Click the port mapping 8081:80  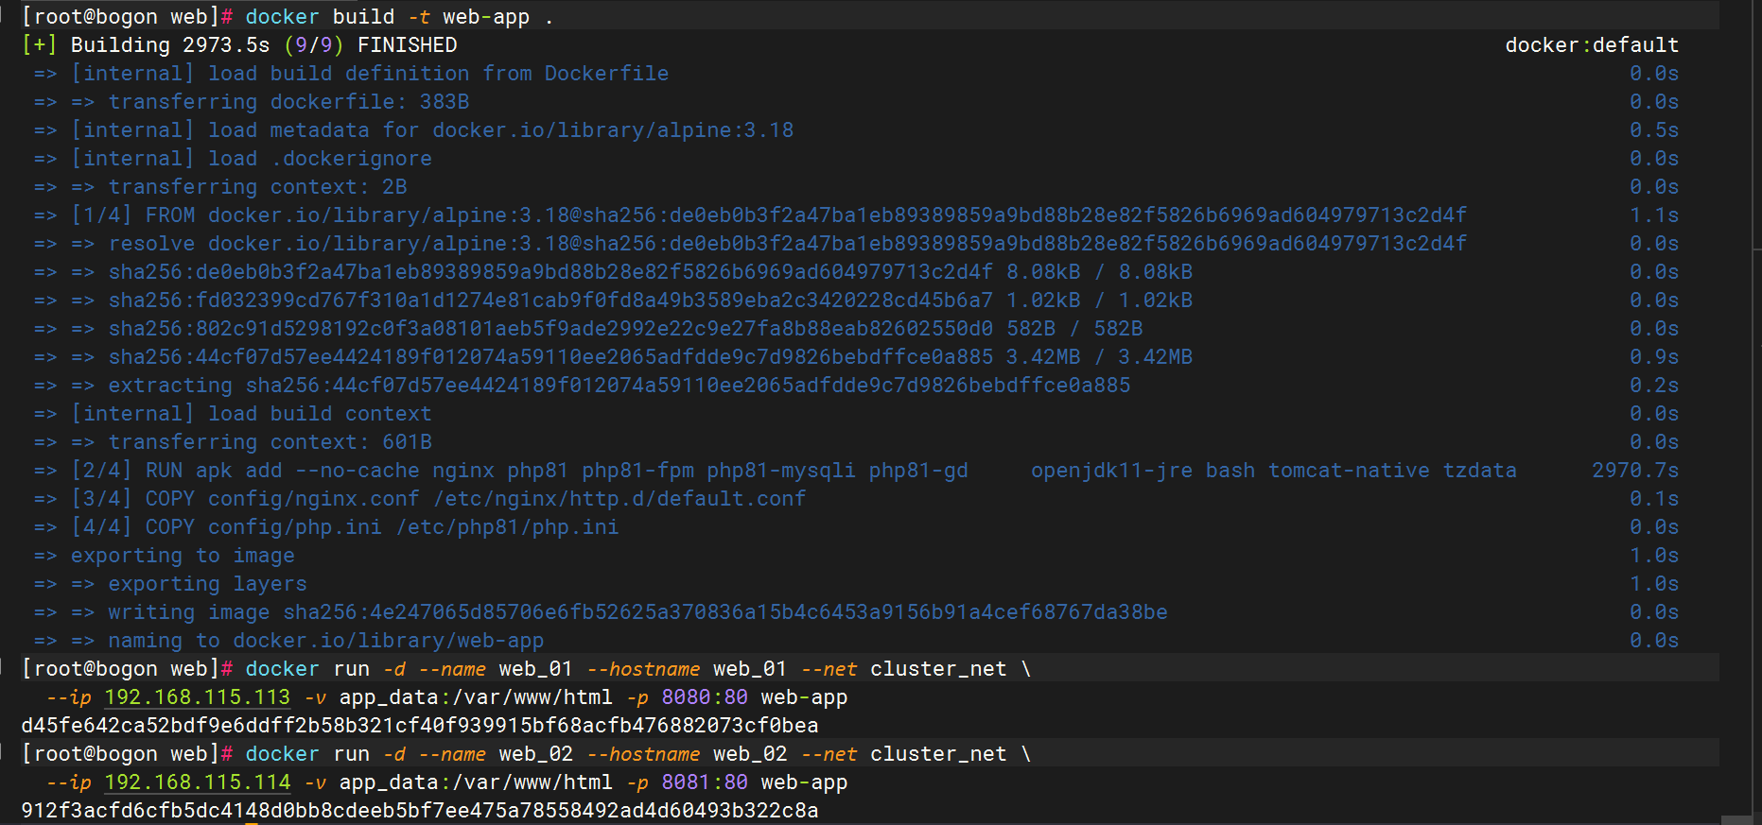click(x=705, y=782)
